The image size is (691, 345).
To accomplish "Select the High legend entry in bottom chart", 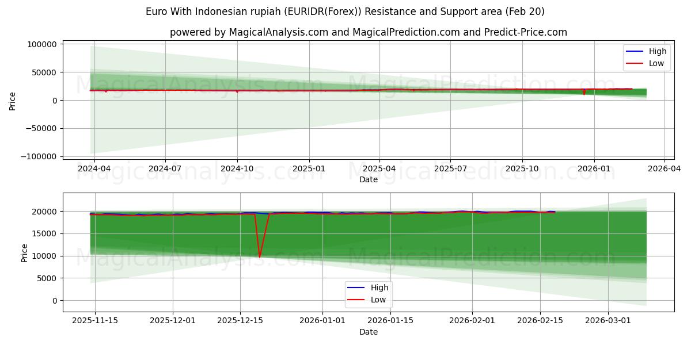I will (380, 287).
